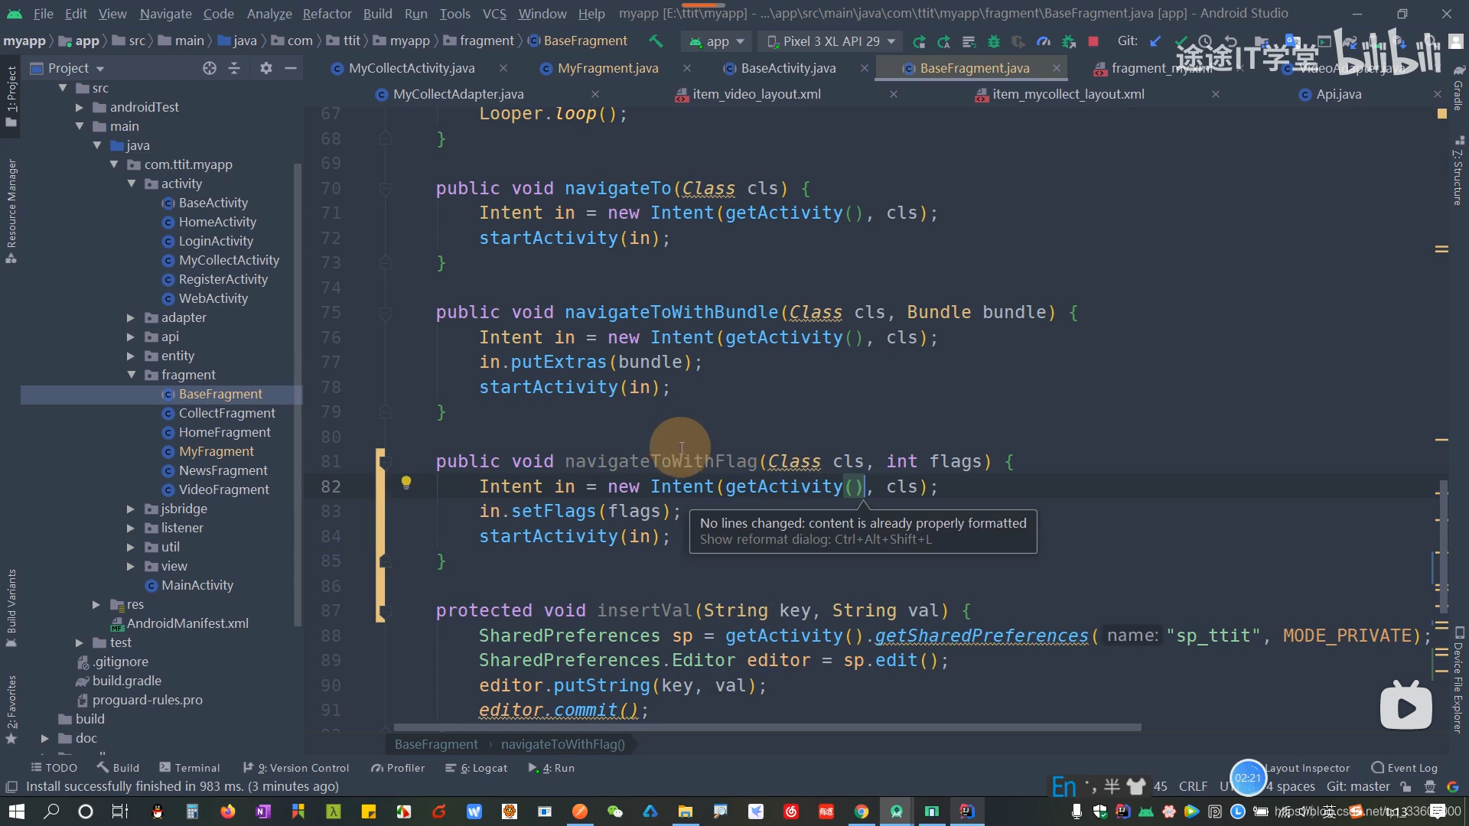Open the 9: Version Control tool window
The image size is (1469, 826).
point(296,768)
